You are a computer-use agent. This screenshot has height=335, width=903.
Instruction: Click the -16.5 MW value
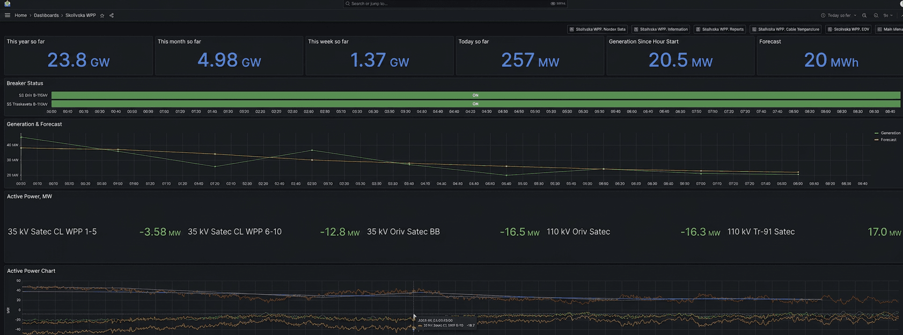tap(519, 232)
